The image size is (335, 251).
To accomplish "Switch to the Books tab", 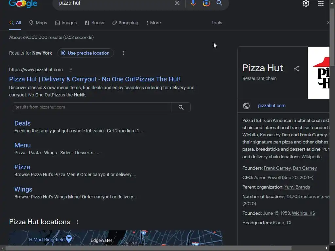I will (95, 23).
